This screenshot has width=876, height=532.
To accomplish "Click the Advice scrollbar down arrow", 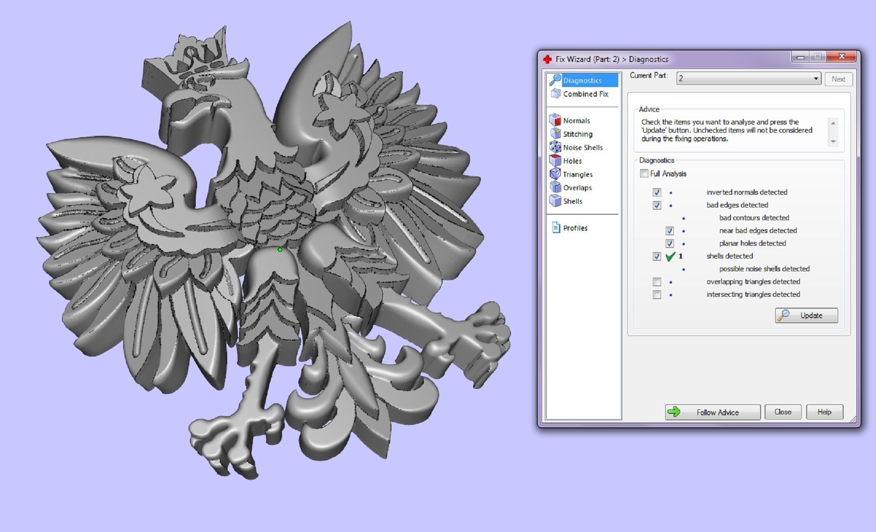I will click(x=833, y=141).
